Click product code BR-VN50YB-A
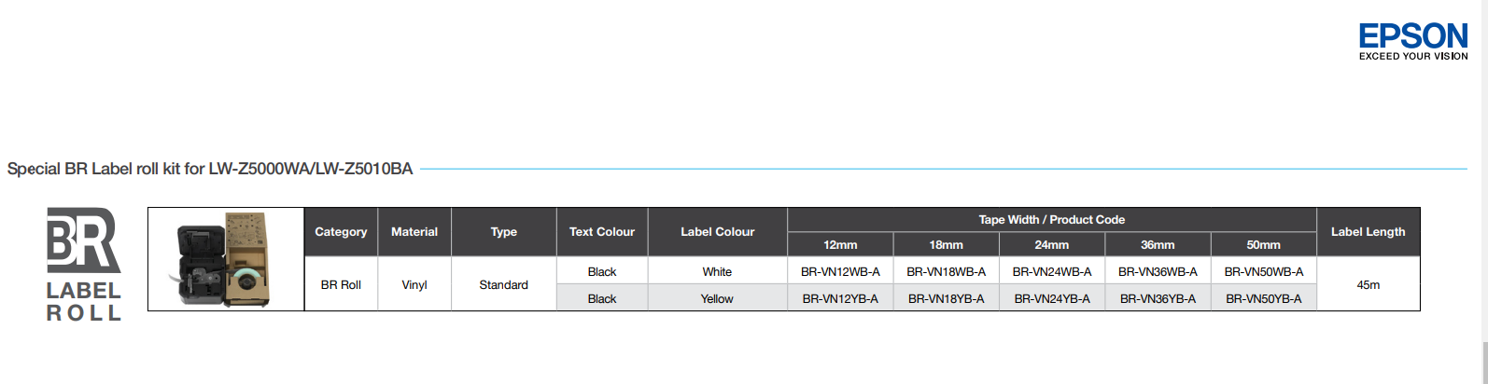 1264,299
